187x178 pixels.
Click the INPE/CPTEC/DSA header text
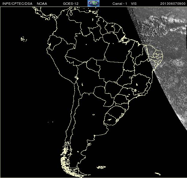[x=17, y=4]
